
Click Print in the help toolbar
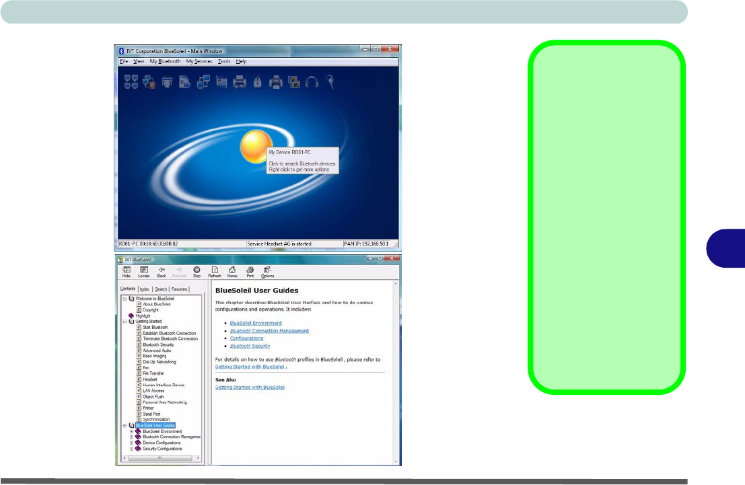click(250, 272)
